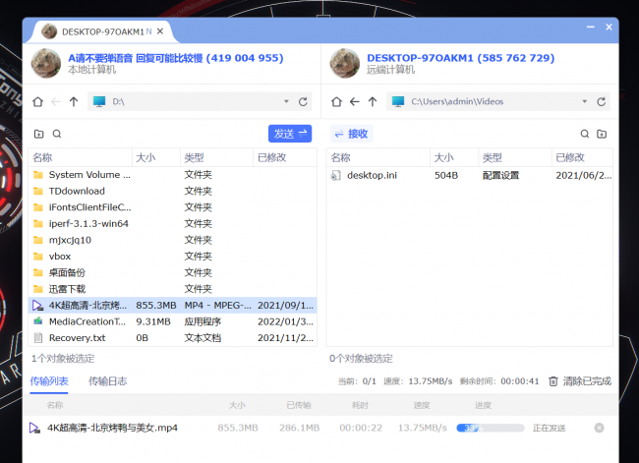Sort local files by 大小 column
The image size is (639, 463).
click(x=156, y=157)
